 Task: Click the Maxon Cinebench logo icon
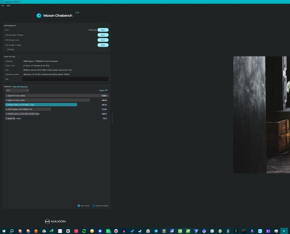pos(39,16)
